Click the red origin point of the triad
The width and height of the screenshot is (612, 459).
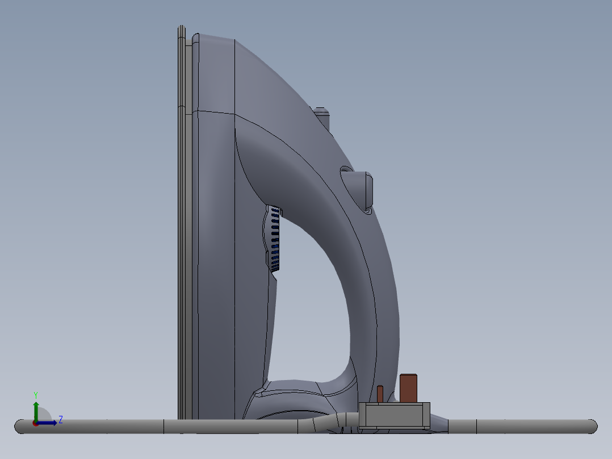(37, 423)
